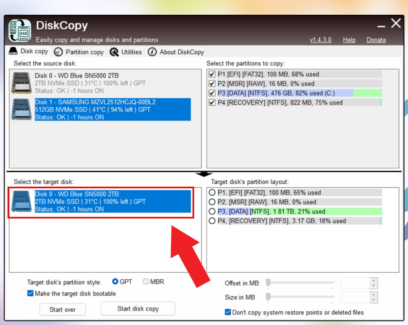Open the About DiskCopy tab
The width and height of the screenshot is (408, 325).
point(176,52)
